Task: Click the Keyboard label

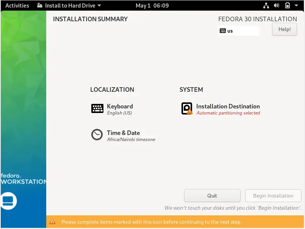Action: (x=120, y=106)
